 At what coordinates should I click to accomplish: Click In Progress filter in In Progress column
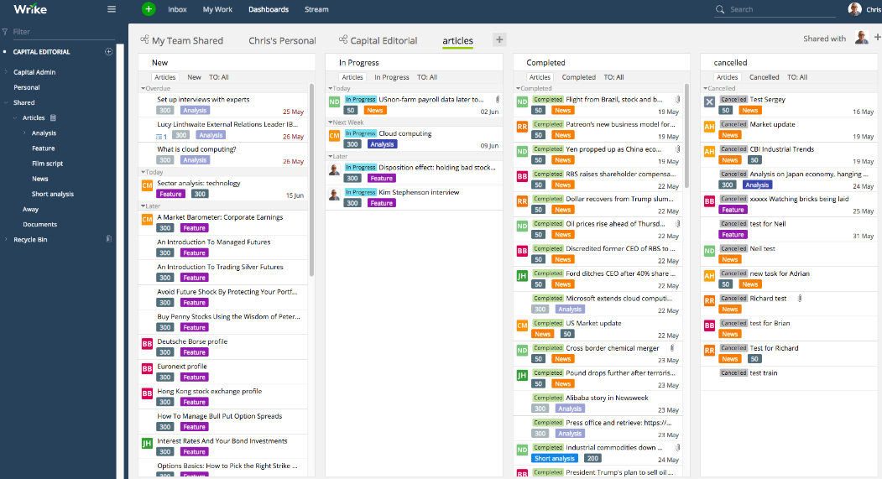point(392,77)
